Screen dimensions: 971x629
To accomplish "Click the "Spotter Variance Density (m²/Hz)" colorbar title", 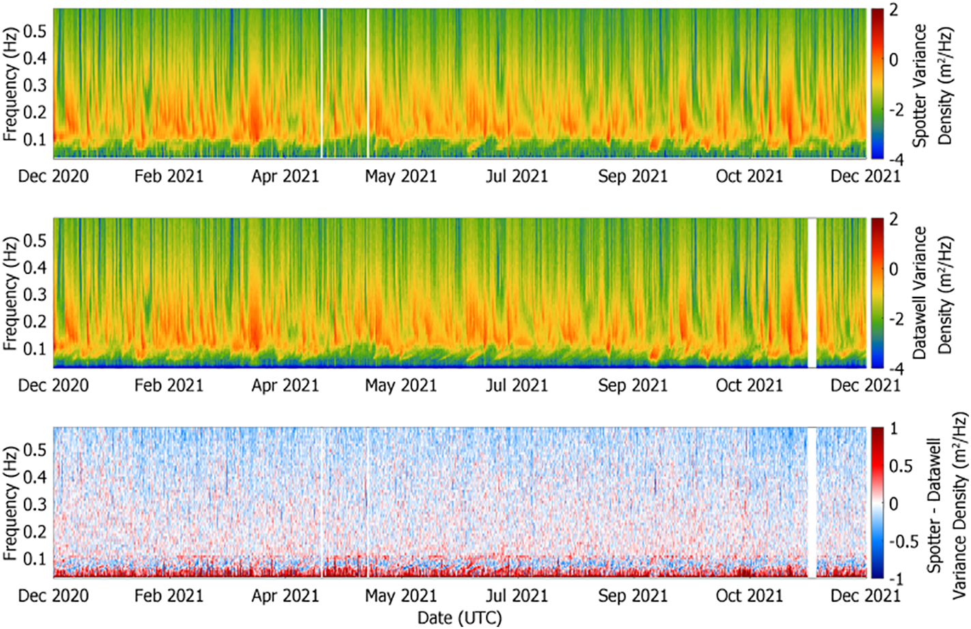I will pos(932,85).
